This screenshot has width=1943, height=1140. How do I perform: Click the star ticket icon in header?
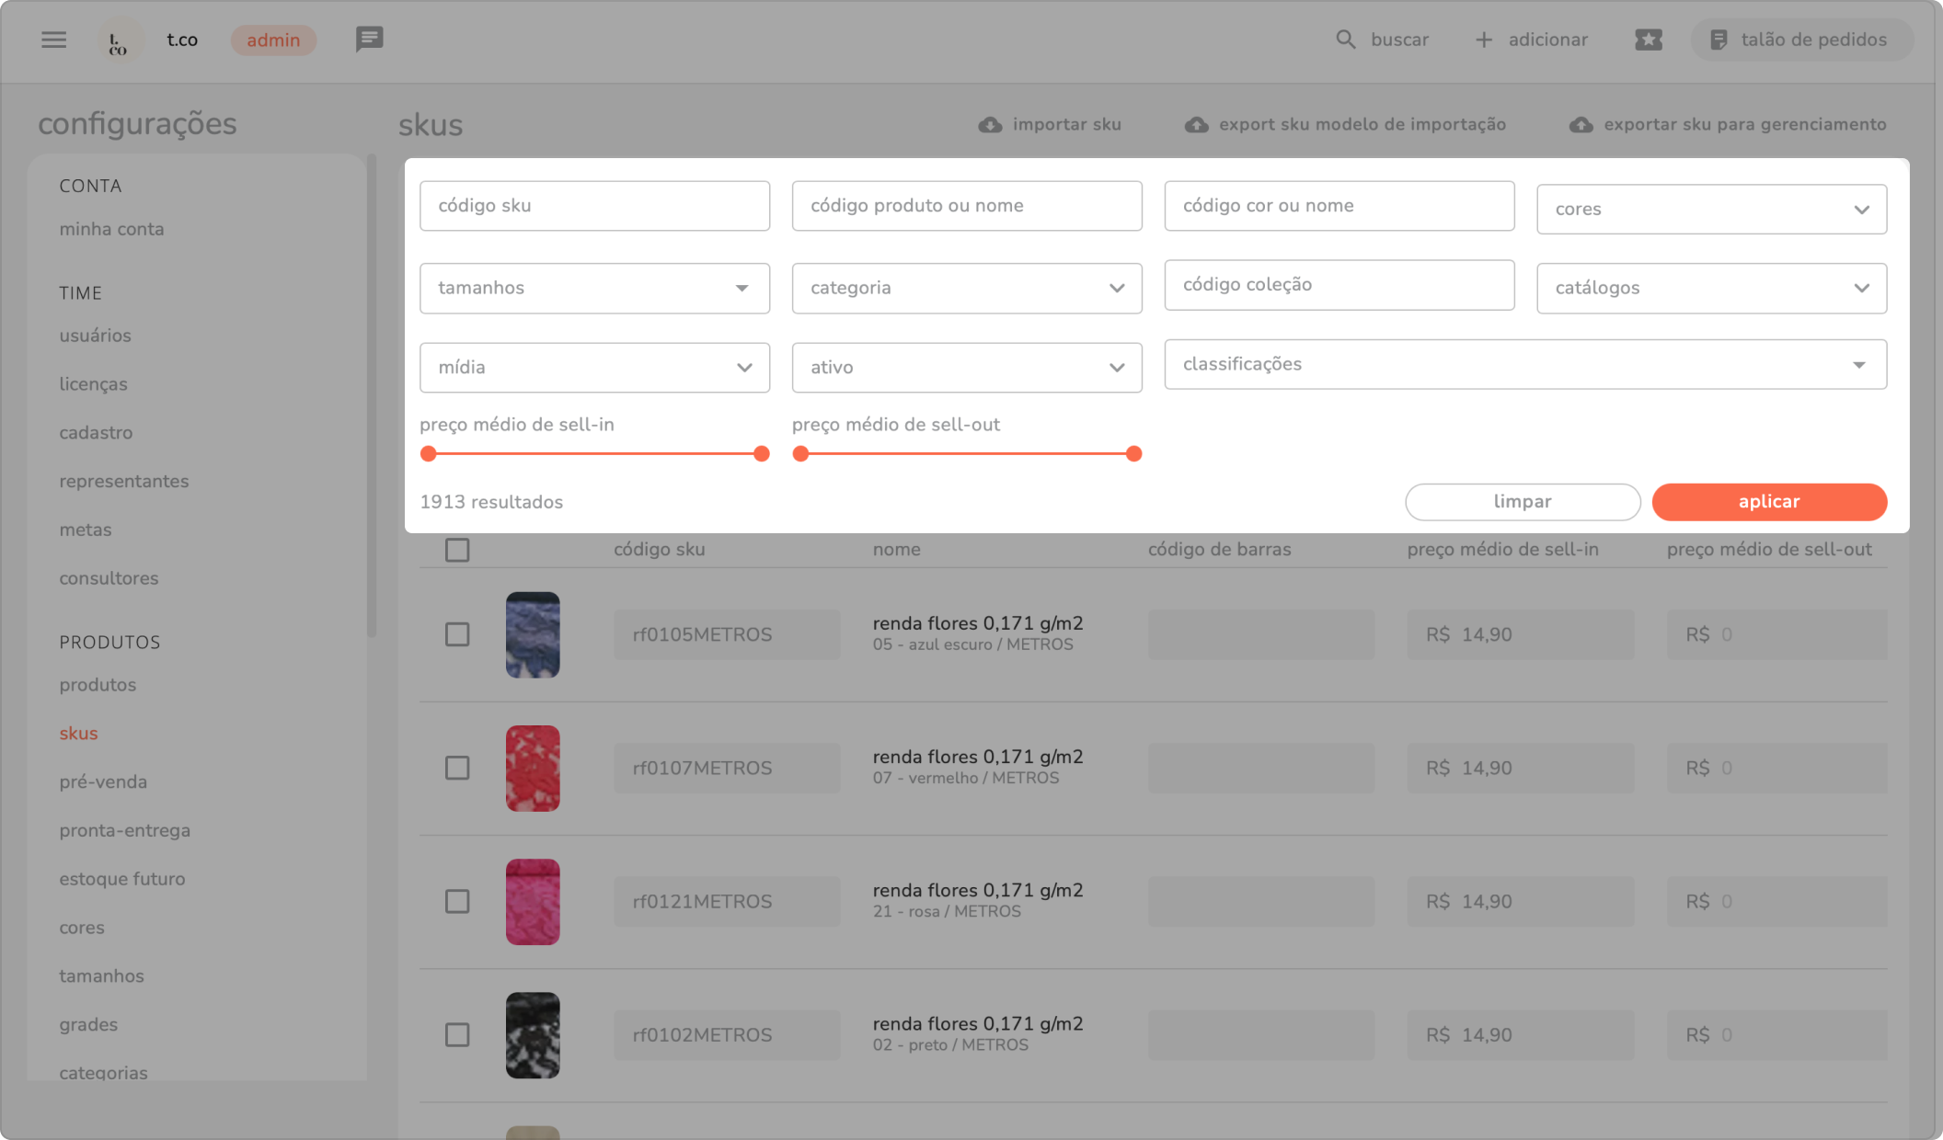tap(1648, 40)
